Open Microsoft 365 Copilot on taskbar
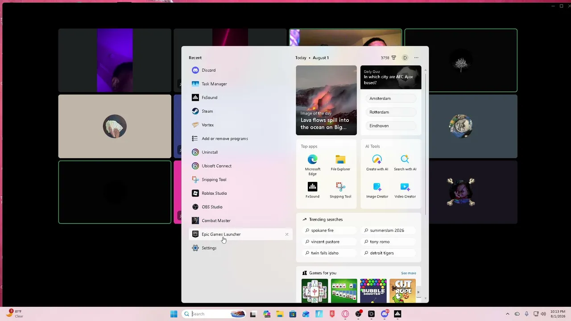The image size is (571, 321). tap(267, 314)
